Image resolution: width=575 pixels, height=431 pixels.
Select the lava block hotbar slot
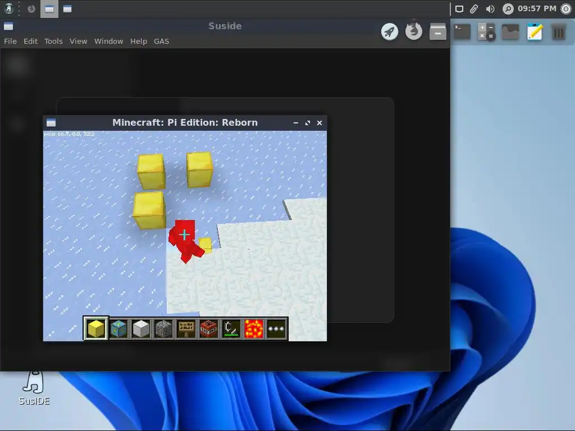click(254, 328)
